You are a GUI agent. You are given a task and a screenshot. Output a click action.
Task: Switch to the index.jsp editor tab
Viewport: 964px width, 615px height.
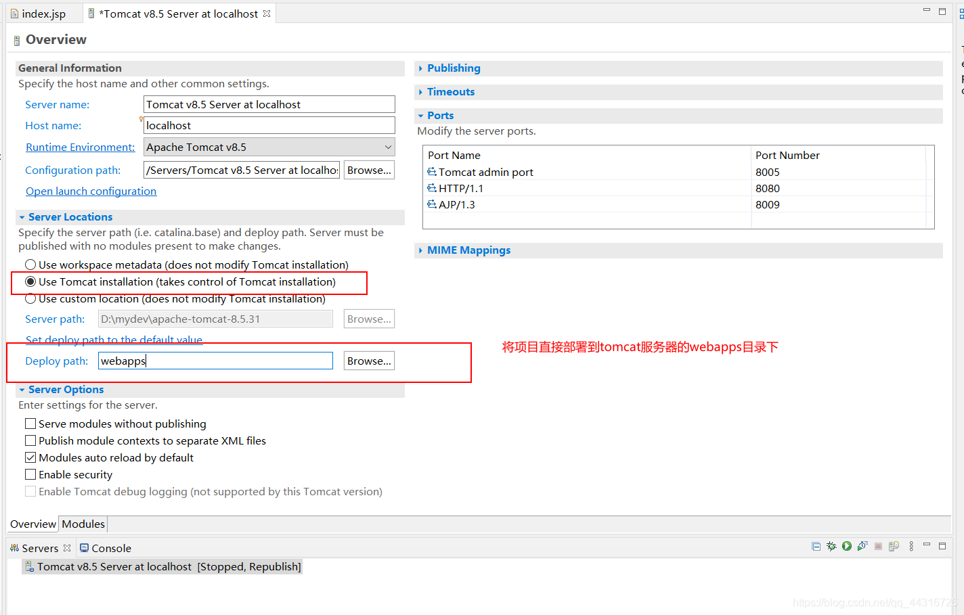point(44,14)
